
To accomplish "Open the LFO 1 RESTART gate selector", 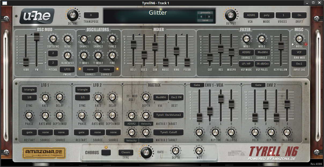I will pos(29,132).
